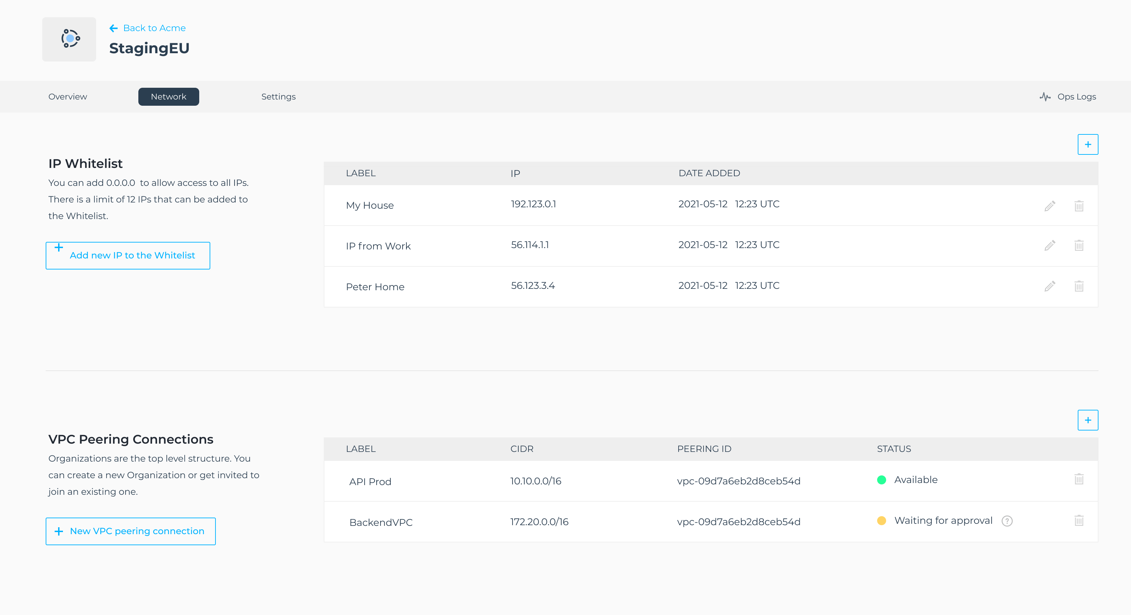Select the BackendVPC row label
The height and width of the screenshot is (615, 1131).
[381, 522]
